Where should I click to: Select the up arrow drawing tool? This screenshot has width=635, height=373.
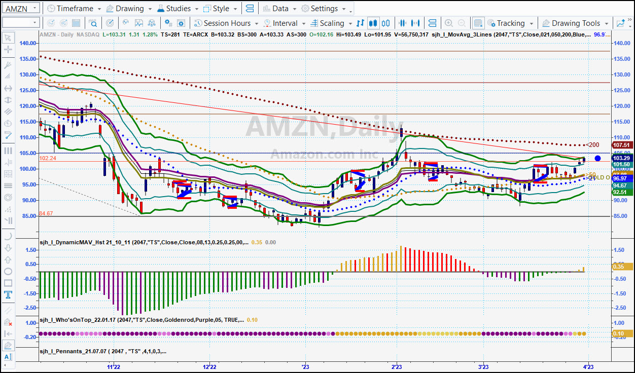click(x=8, y=259)
